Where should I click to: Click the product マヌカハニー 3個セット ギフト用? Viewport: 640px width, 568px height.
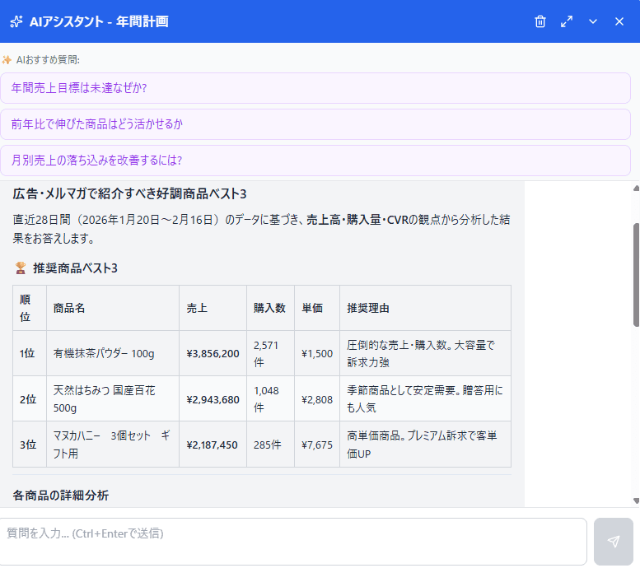(111, 445)
